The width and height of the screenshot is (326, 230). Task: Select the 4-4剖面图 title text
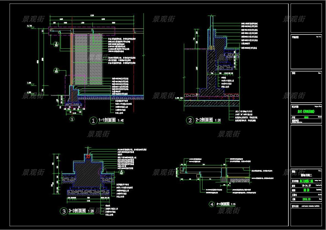click(222, 204)
